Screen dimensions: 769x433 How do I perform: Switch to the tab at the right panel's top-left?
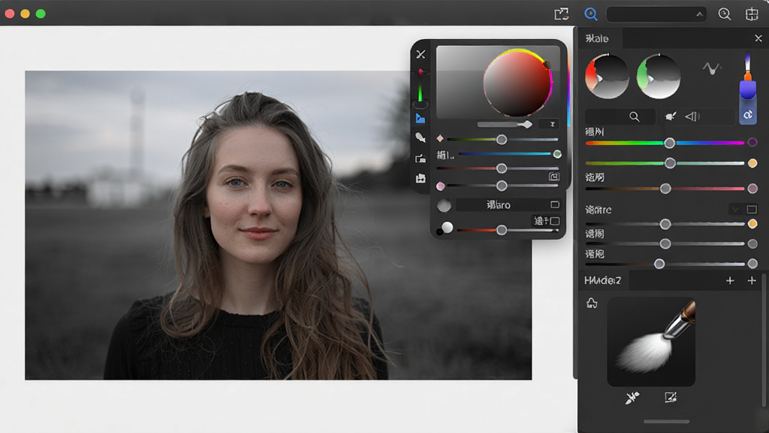[601, 38]
